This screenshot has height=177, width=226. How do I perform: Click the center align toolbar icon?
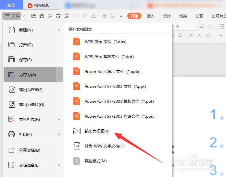pyautogui.click(x=105, y=16)
